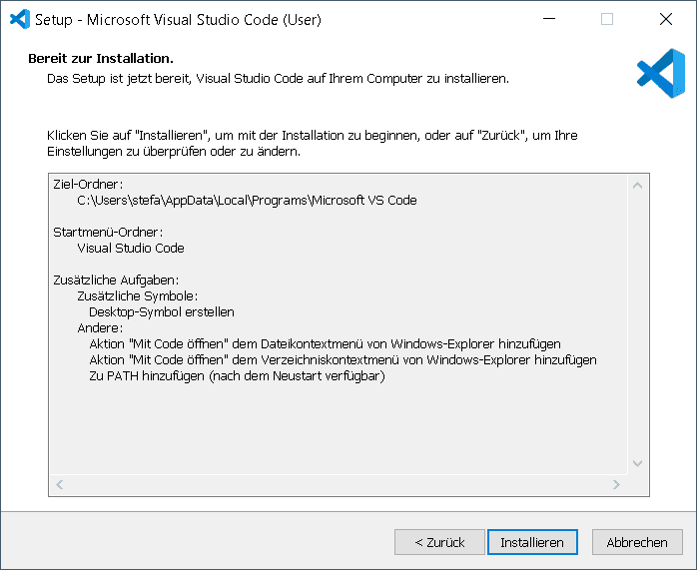Close the Setup window with the X

666,19
